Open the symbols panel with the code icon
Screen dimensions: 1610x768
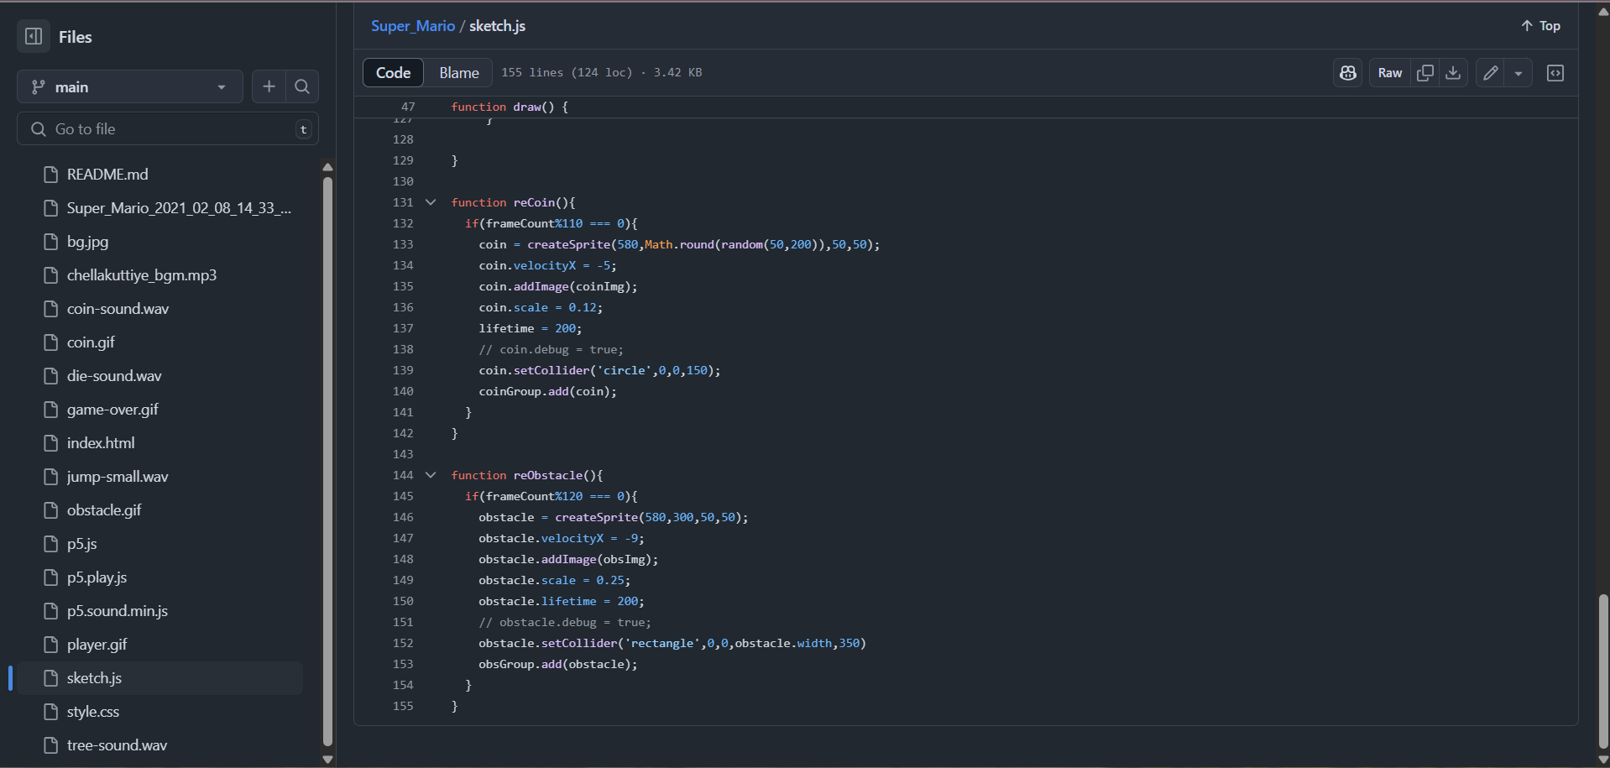click(1555, 73)
